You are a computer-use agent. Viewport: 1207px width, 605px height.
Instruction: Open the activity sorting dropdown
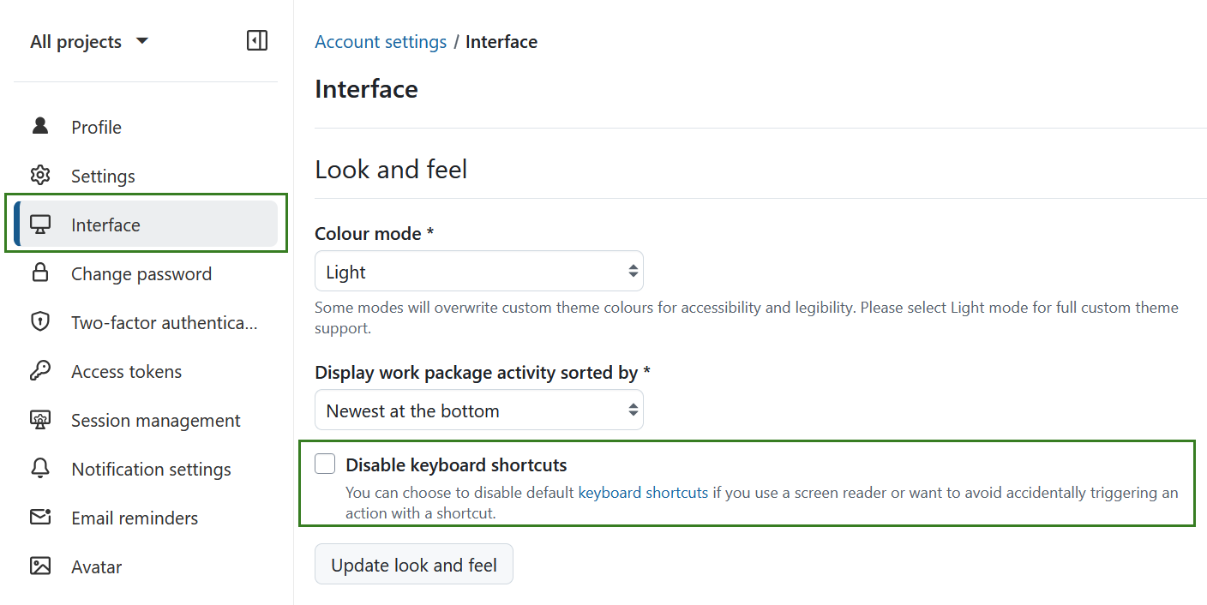tap(479, 410)
